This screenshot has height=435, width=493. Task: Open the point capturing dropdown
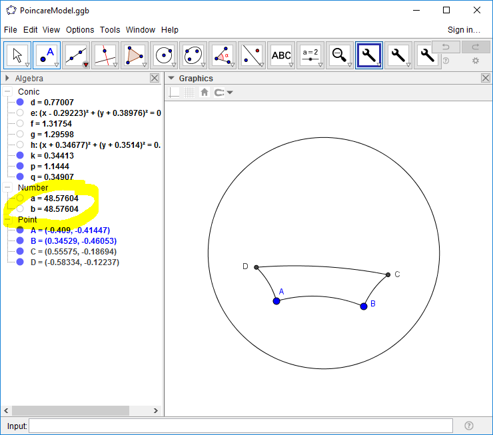[x=224, y=93]
